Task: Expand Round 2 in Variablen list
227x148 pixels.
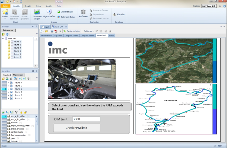Action: point(8,95)
